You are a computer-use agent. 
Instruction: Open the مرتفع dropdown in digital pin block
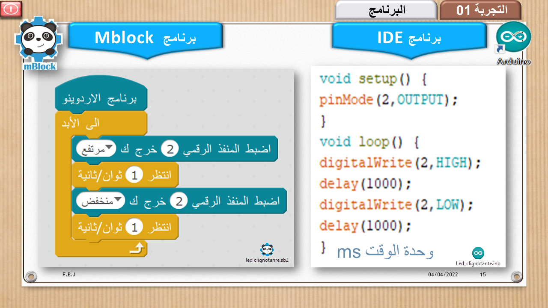(x=95, y=149)
